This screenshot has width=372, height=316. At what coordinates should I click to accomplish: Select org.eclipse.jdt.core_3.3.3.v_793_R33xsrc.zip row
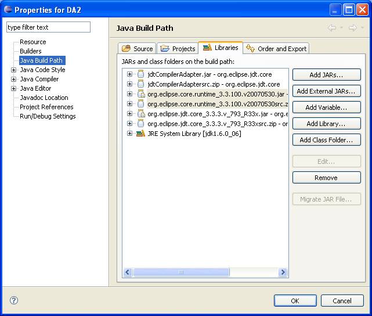coord(217,124)
